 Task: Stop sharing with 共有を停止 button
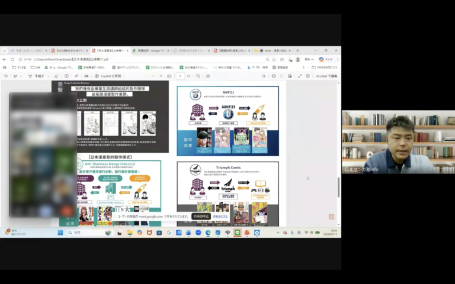coord(201,217)
